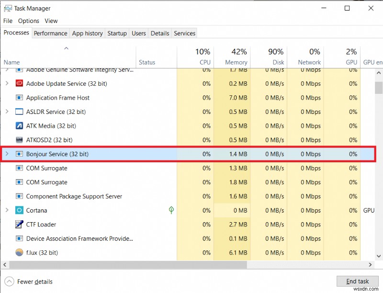Click the End task button
Screen dimensions: 383x293
[358, 281]
